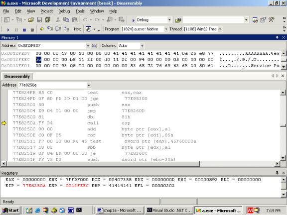Screen dimensions: 287x215
Task: Expand the Debug configuration dropdown
Action: 169,20
